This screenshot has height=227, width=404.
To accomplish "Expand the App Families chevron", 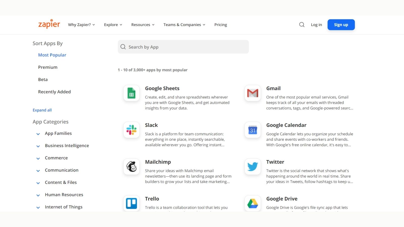I will point(38,134).
